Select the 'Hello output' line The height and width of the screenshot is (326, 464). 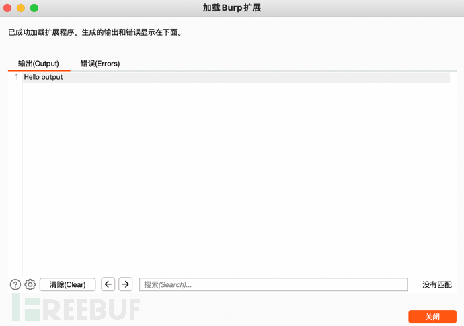(x=237, y=77)
